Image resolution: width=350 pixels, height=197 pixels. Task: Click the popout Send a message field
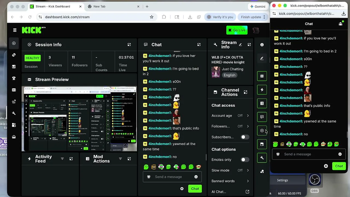pyautogui.click(x=309, y=154)
